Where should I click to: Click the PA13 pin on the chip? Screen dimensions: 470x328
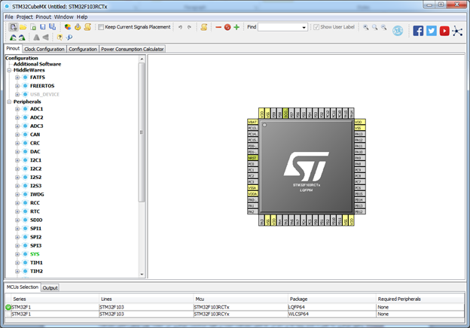(360, 134)
